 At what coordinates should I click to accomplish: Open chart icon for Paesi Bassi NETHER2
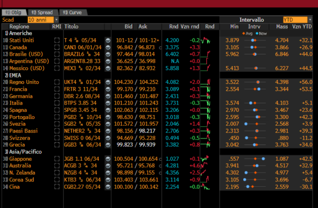(x=108, y=131)
